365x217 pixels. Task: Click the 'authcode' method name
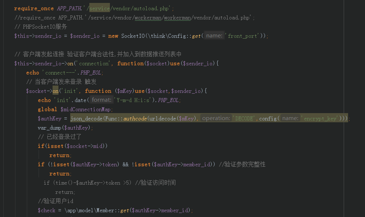click(x=135, y=119)
